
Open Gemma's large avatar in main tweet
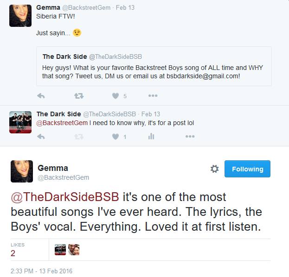(x=22, y=171)
